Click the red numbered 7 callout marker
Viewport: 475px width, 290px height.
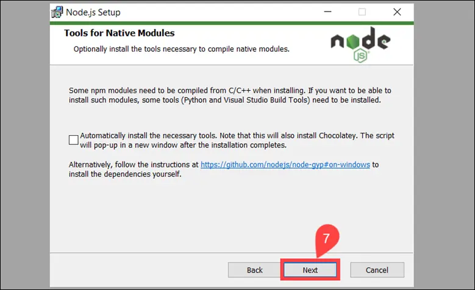tap(326, 239)
